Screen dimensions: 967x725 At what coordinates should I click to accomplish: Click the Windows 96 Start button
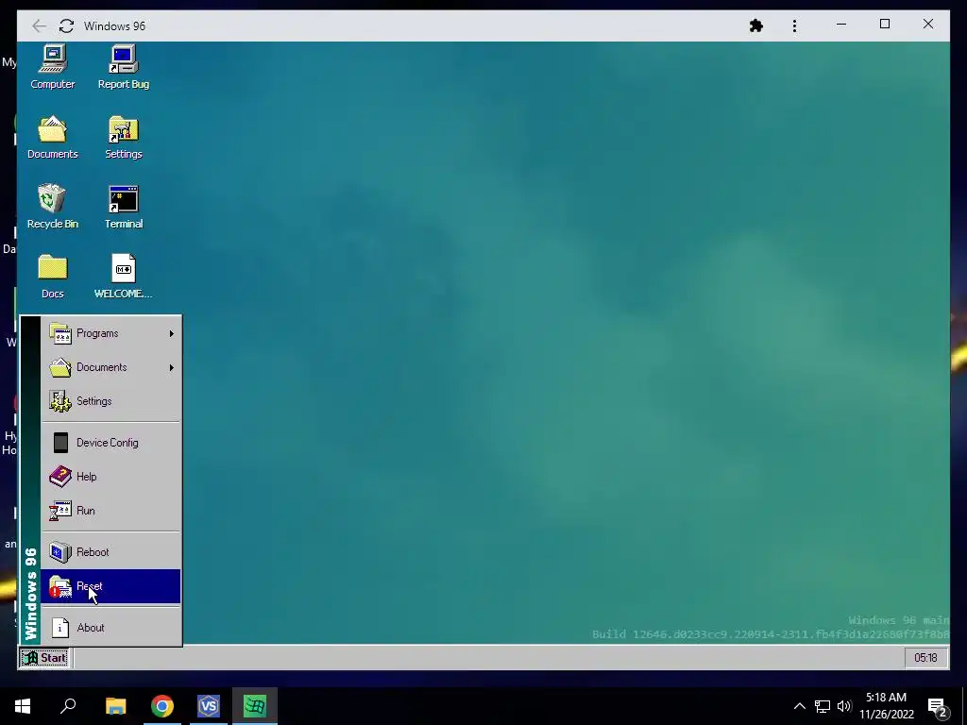pyautogui.click(x=43, y=658)
